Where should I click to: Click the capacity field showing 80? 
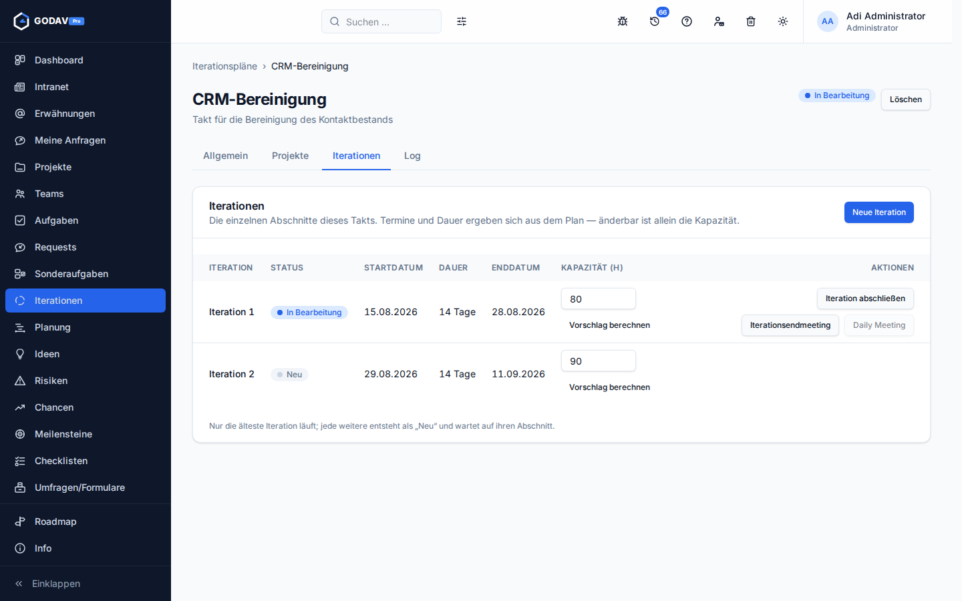pyautogui.click(x=599, y=298)
